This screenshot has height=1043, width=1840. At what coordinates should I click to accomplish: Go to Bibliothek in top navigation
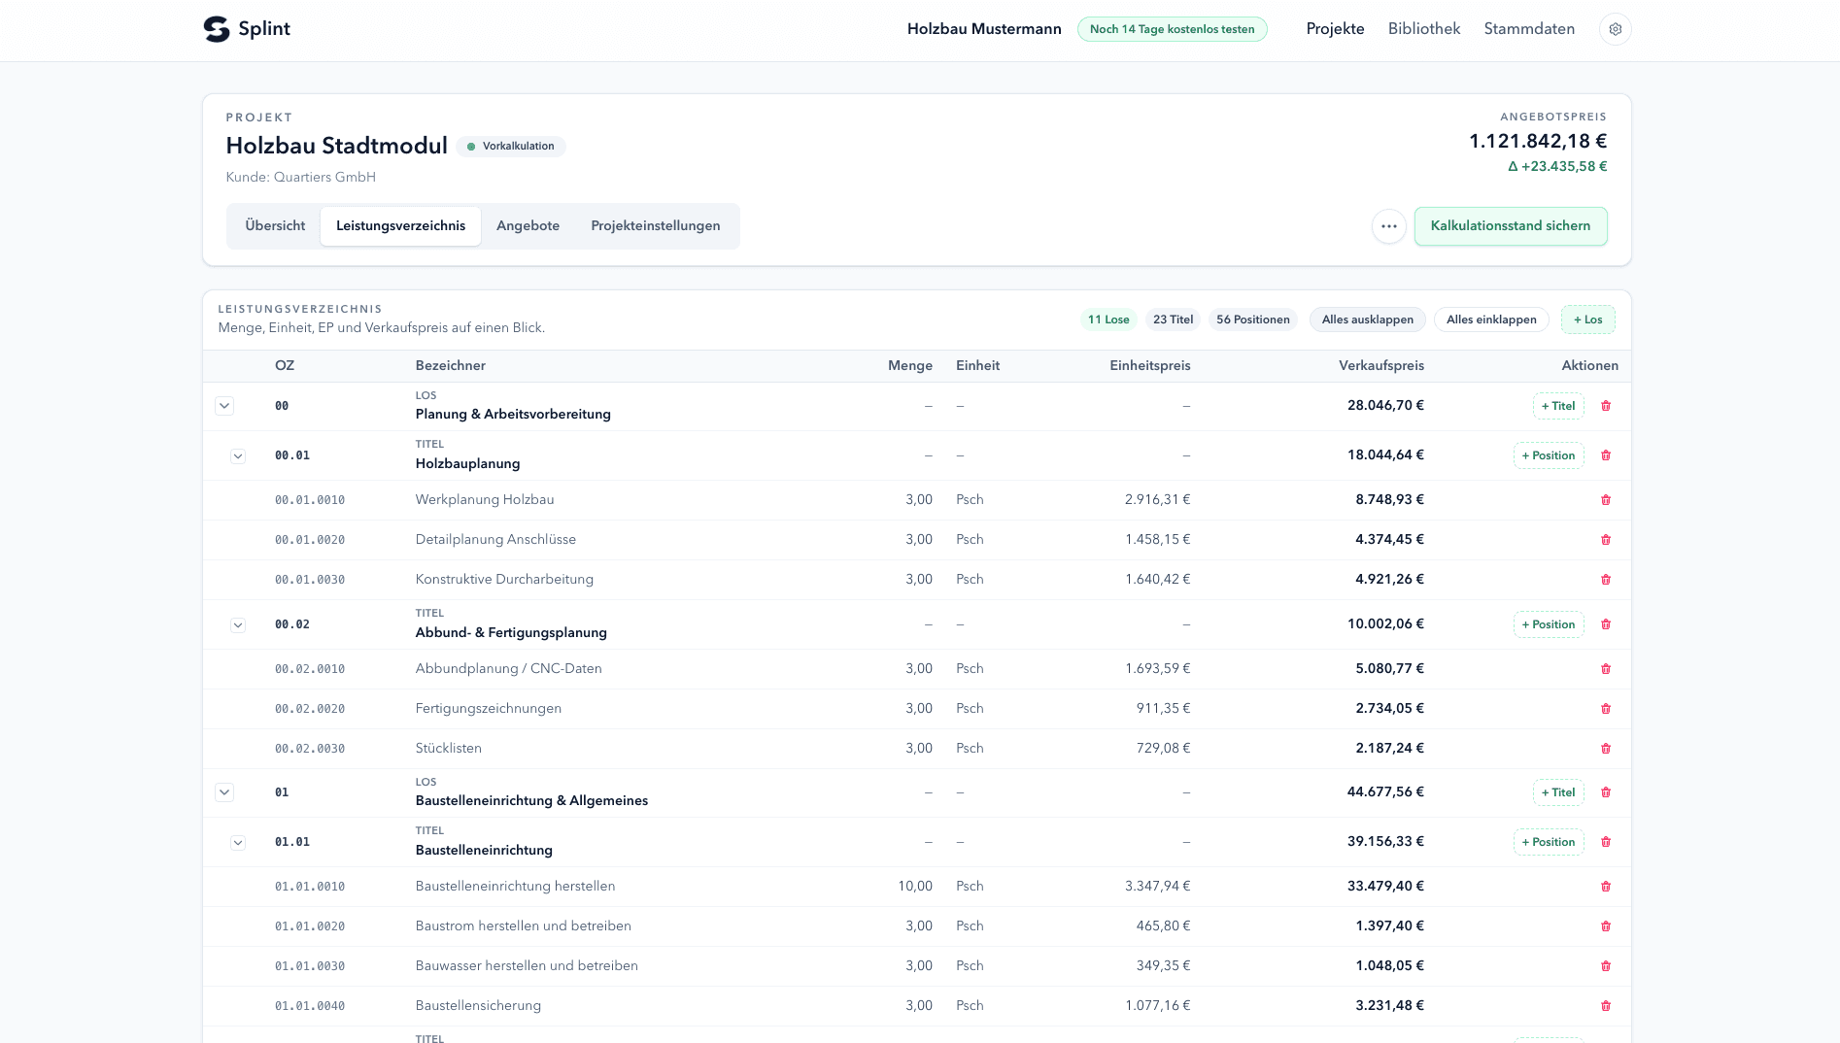tap(1423, 29)
